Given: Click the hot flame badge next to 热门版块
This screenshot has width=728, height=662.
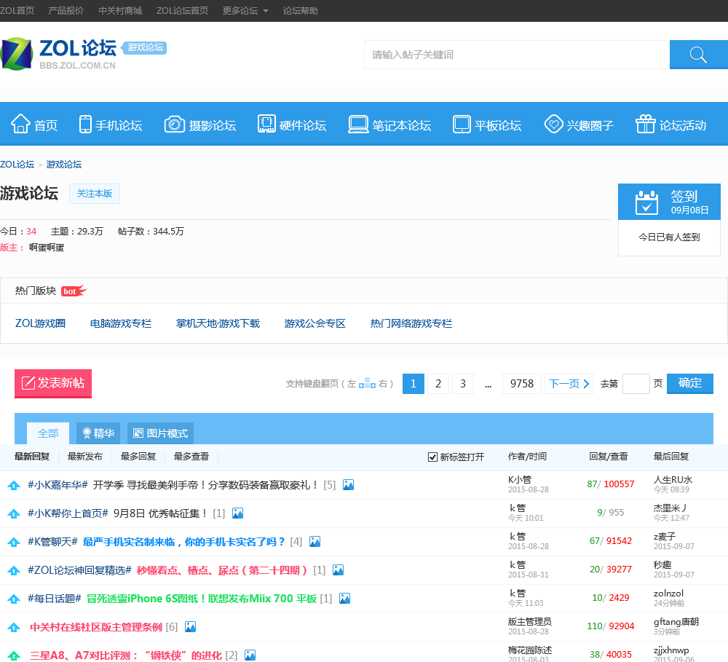Looking at the screenshot, I should [74, 291].
